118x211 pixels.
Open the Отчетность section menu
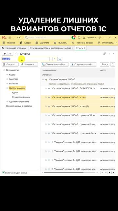click(106, 43)
